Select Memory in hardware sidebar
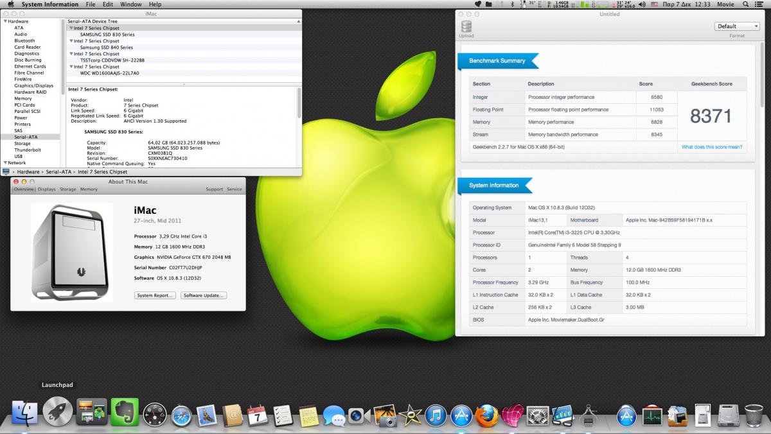The width and height of the screenshot is (771, 434). pyautogui.click(x=23, y=99)
